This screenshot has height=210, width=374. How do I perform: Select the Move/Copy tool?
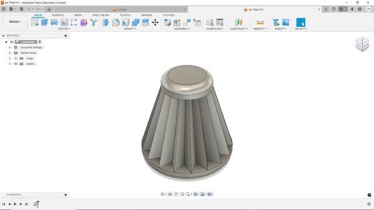pos(155,23)
